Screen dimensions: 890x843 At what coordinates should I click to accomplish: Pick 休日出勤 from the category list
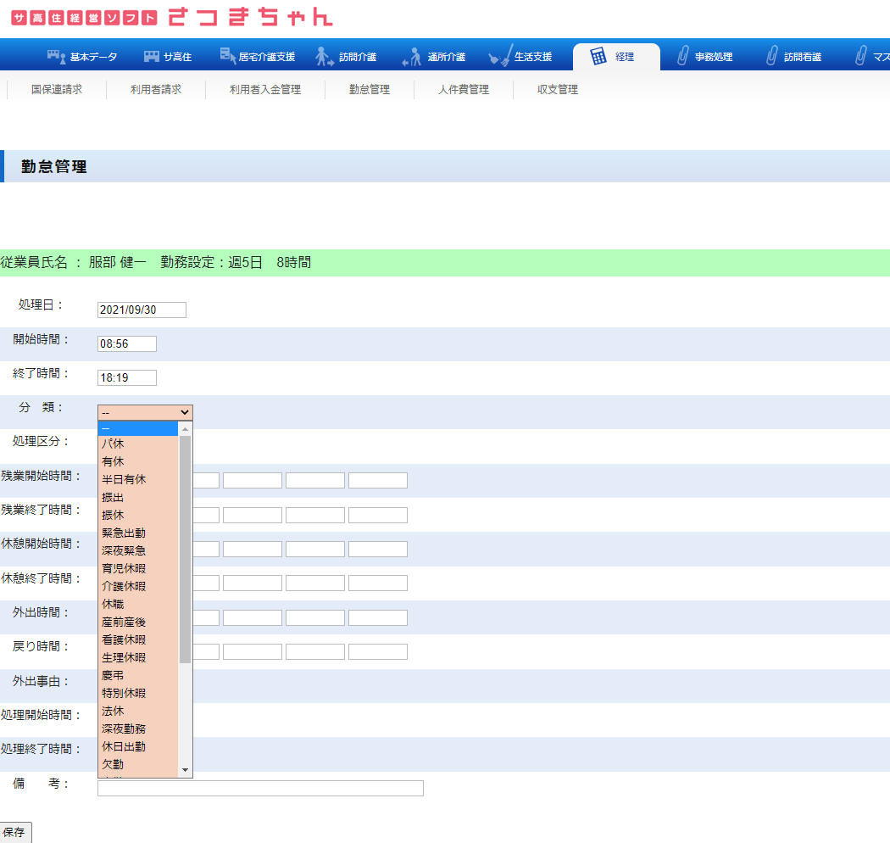coord(124,746)
